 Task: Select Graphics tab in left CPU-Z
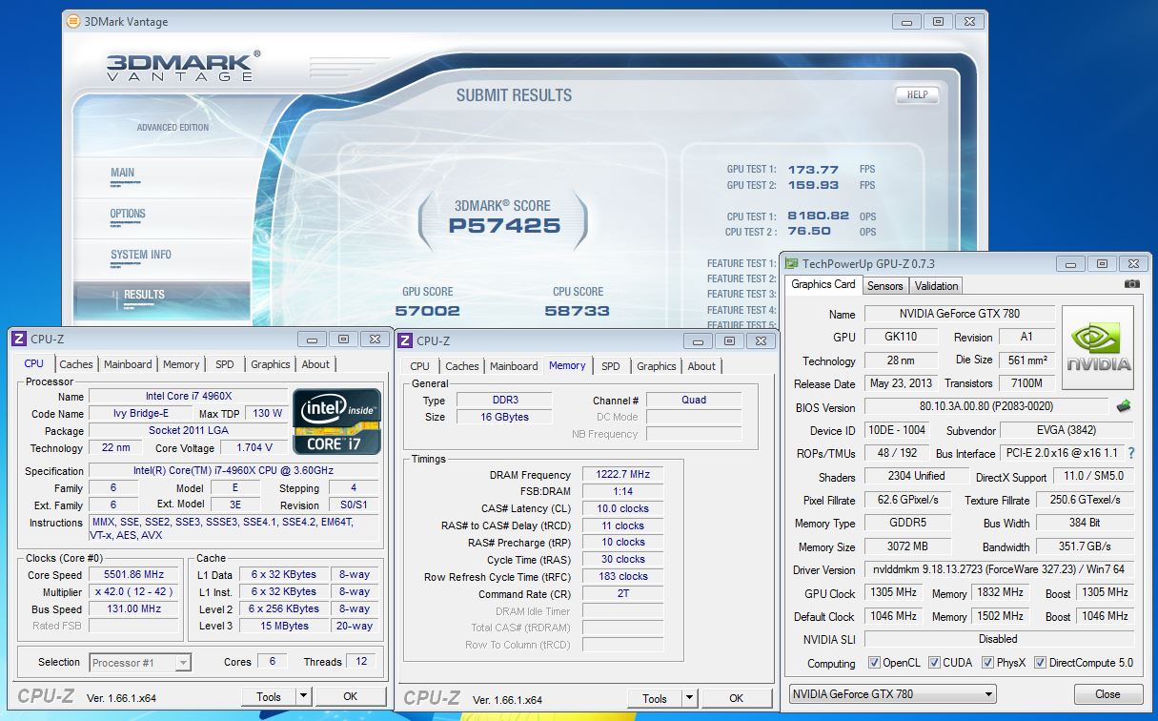coord(271,364)
